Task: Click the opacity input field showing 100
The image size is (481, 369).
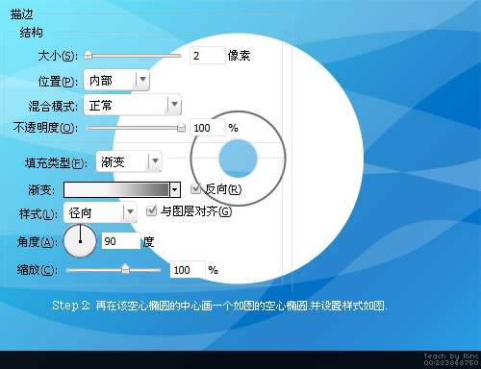Action: coord(208,128)
